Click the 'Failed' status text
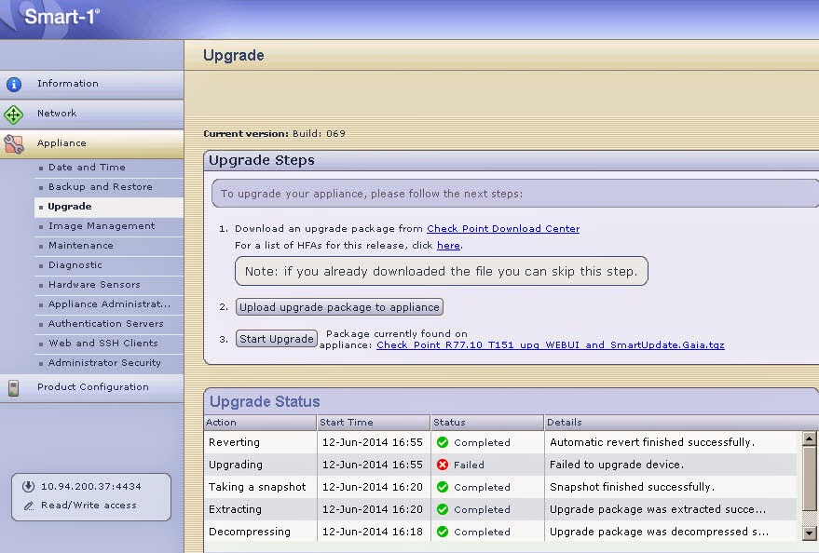 [469, 465]
